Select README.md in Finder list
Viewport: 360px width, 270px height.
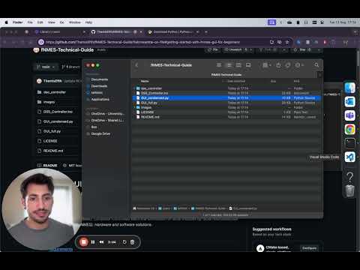(x=226, y=117)
